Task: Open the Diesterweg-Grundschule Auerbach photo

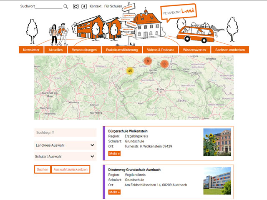Action: [217, 181]
